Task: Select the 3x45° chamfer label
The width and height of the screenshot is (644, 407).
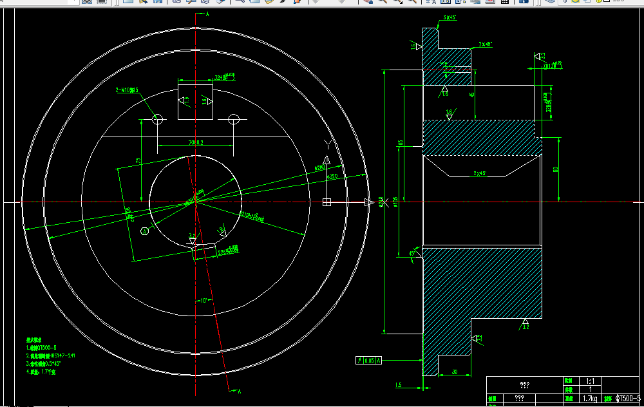Action: tap(450, 17)
